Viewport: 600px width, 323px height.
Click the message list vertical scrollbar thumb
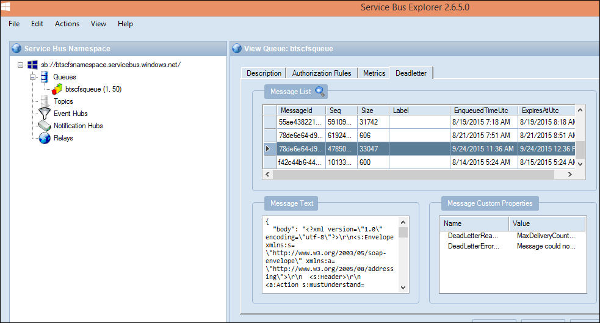pos(580,150)
